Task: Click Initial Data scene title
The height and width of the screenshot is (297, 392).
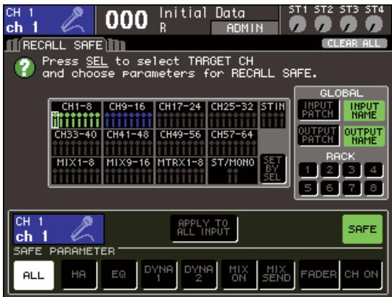Action: coord(202,13)
